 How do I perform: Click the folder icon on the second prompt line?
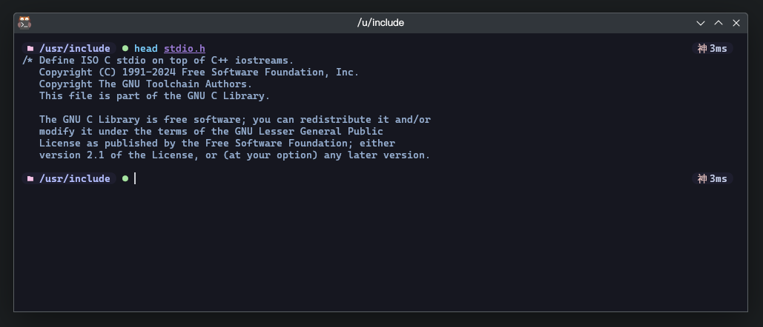[x=30, y=178]
